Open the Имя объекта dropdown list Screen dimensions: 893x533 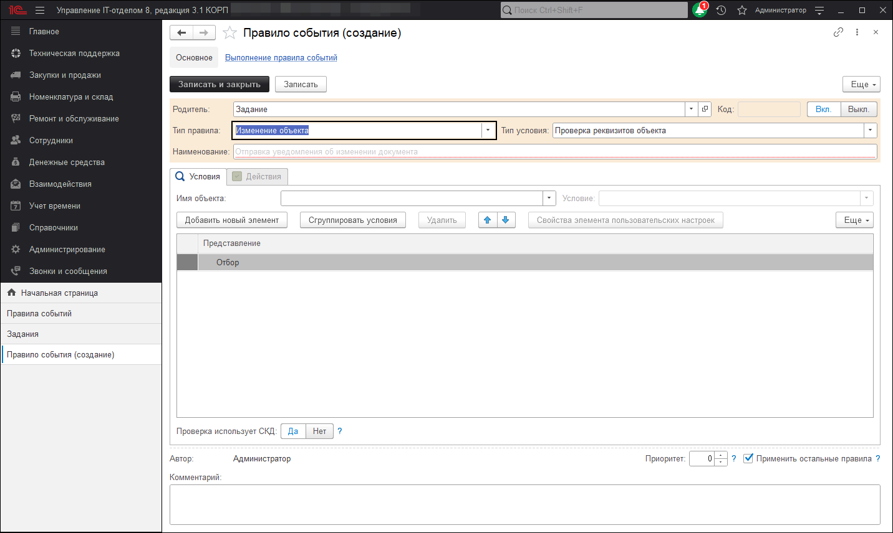(549, 198)
